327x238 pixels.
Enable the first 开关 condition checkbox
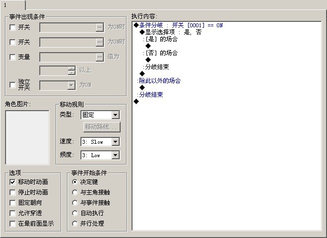tap(12, 27)
